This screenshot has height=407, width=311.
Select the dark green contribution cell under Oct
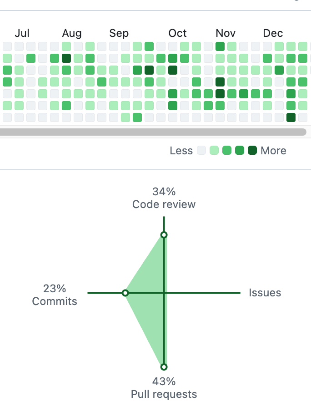click(x=173, y=70)
